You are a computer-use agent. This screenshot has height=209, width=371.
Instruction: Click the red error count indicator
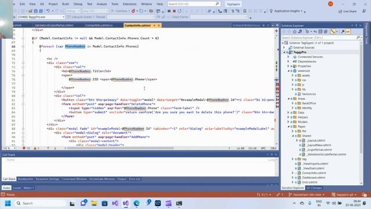tap(26, 148)
